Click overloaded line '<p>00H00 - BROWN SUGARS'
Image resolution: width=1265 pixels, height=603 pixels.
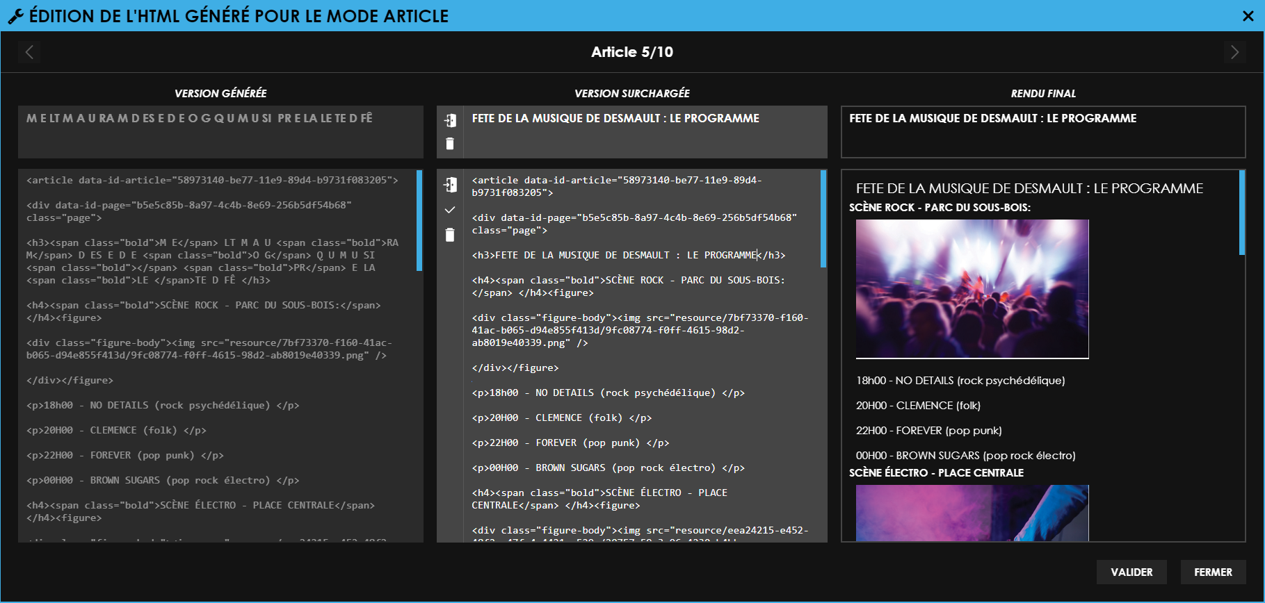coord(609,468)
